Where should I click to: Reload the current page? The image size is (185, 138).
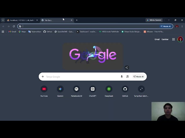pos(14,26)
